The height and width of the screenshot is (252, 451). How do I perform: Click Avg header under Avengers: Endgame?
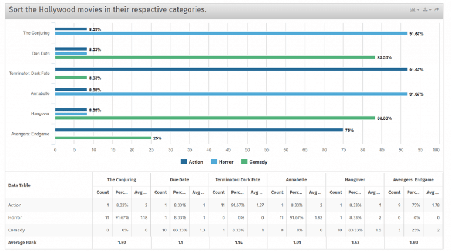pos(432,193)
